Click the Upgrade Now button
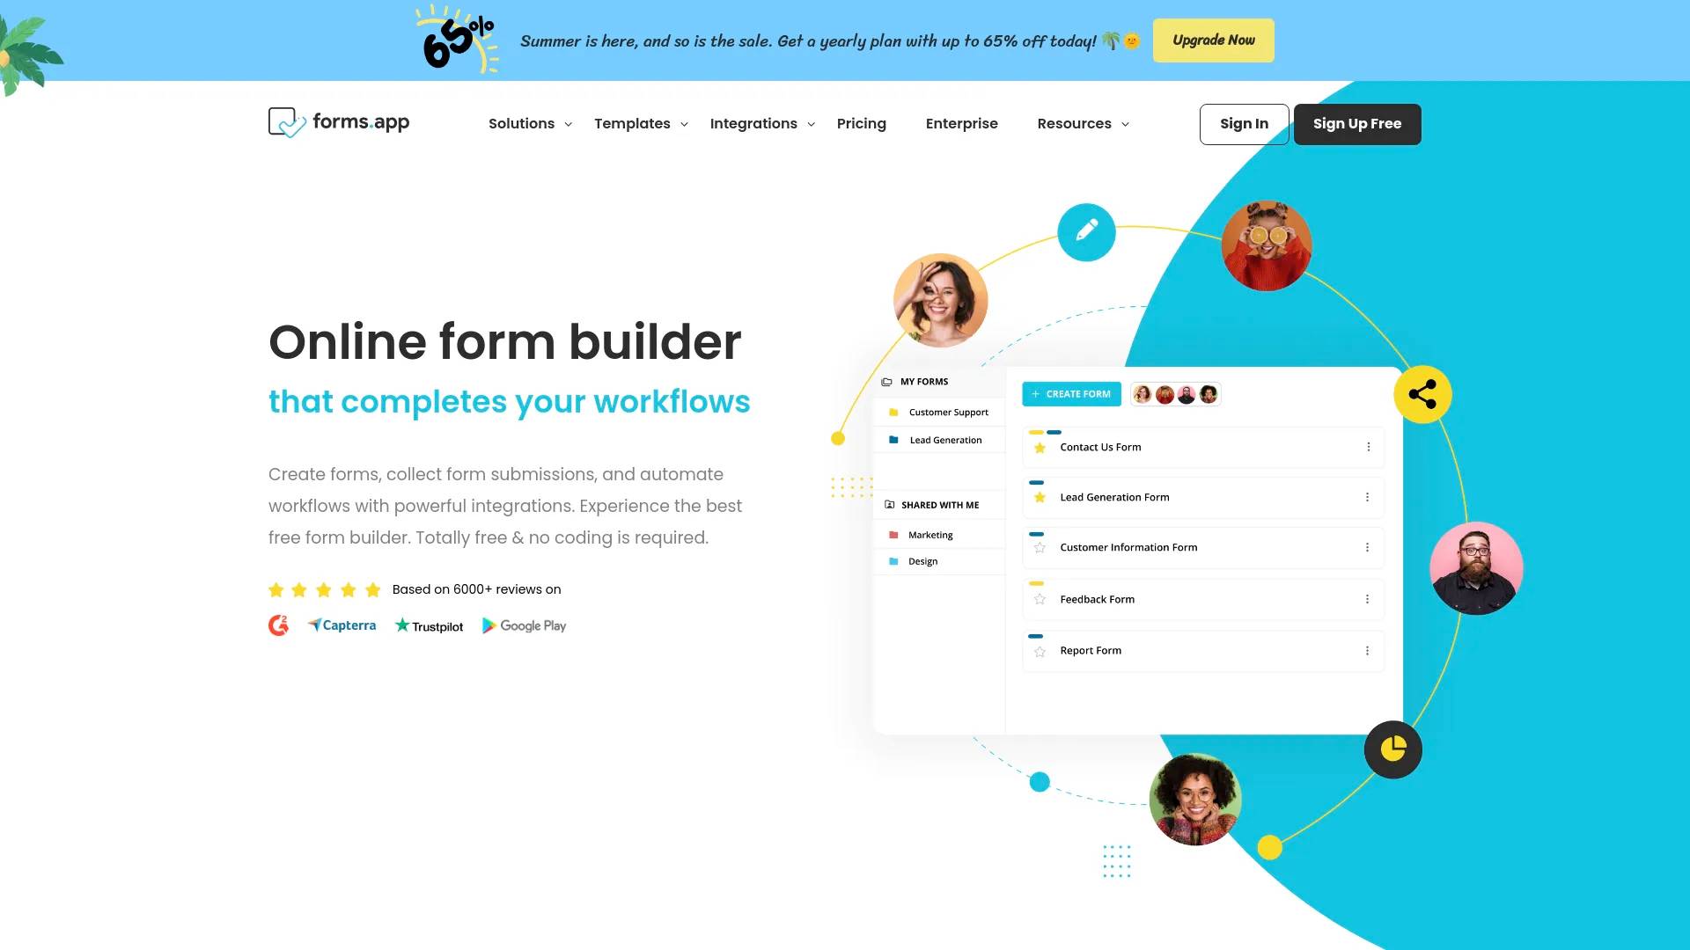The height and width of the screenshot is (950, 1690). (1213, 40)
